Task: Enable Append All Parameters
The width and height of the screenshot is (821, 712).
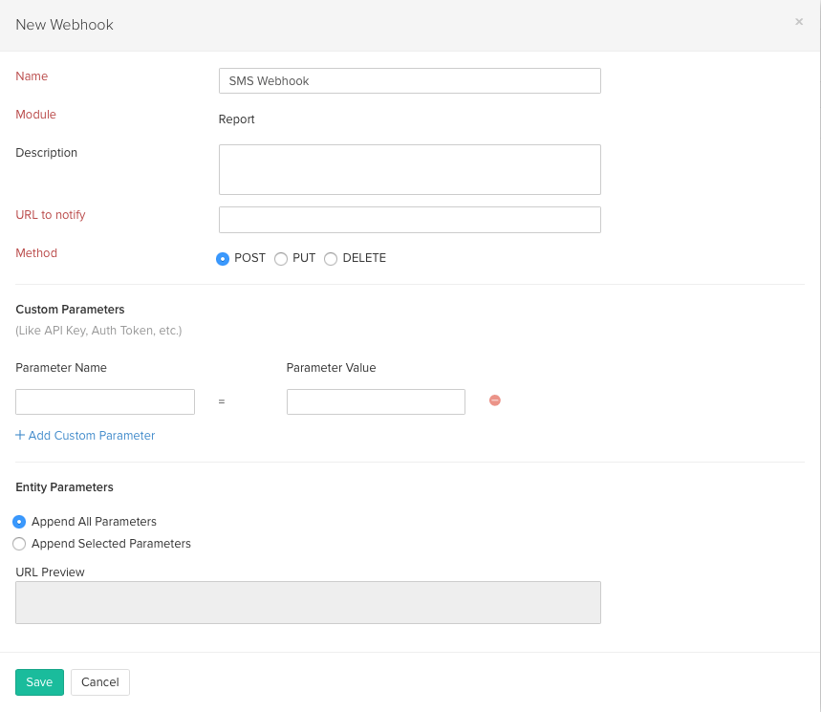Action: pyautogui.click(x=19, y=522)
